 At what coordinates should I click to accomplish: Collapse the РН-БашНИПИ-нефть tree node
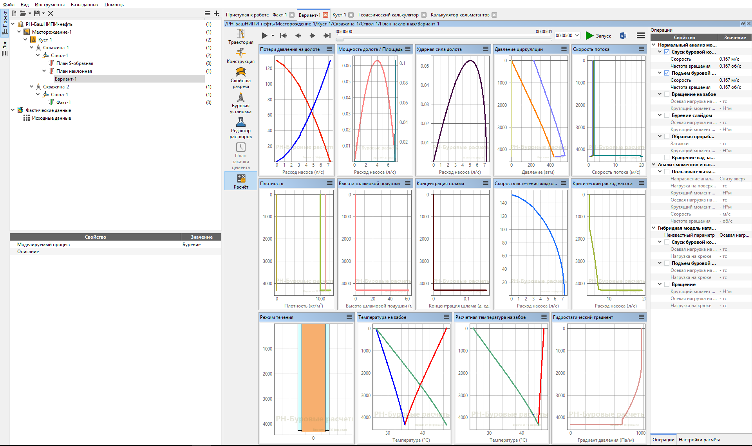click(13, 24)
